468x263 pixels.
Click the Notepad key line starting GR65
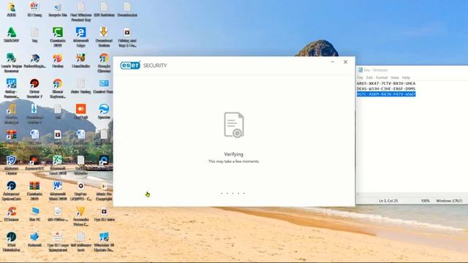coord(386,83)
